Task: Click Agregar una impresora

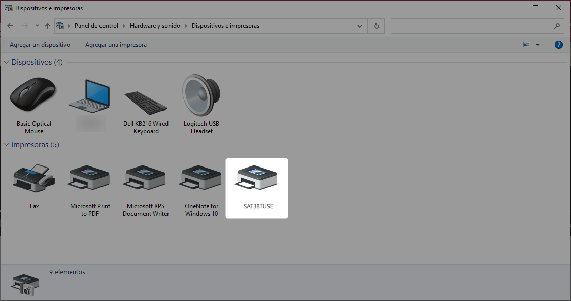Action: (x=116, y=45)
